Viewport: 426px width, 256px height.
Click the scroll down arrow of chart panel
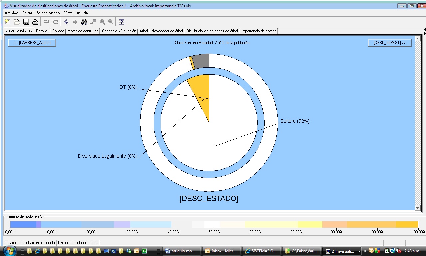tap(418, 208)
